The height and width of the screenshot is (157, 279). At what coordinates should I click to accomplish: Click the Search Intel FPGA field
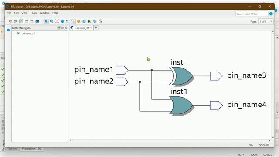coord(252,14)
